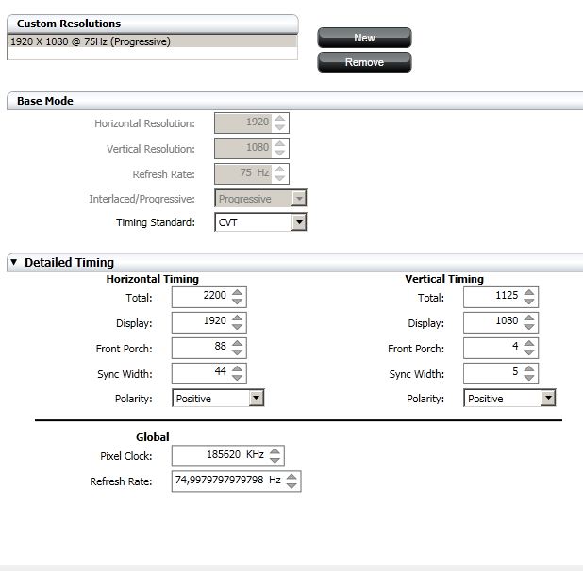Increase Horizontal Timing Total value
Screen dimensions: 583x571
click(x=237, y=292)
